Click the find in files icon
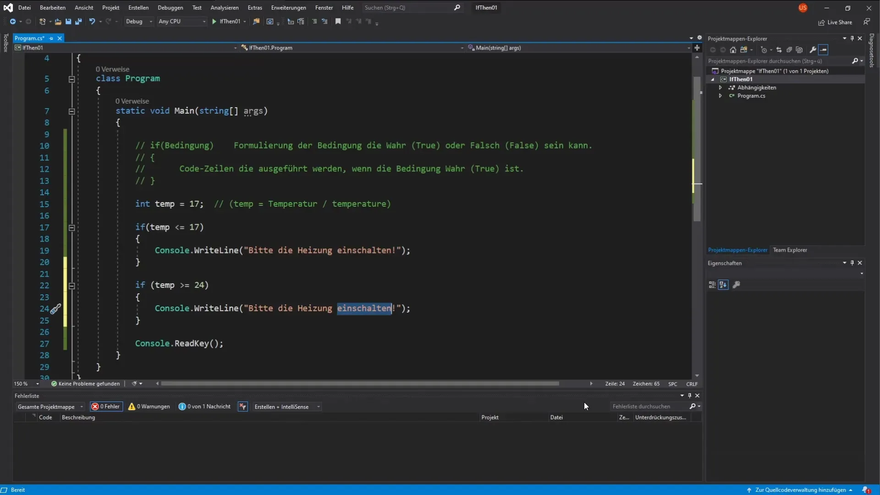Viewport: 880px width, 495px height. [x=256, y=22]
